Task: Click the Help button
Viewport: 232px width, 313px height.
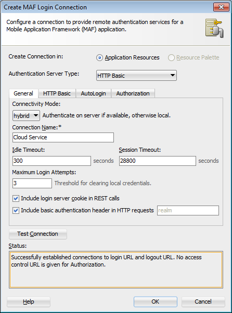Action: (29, 302)
